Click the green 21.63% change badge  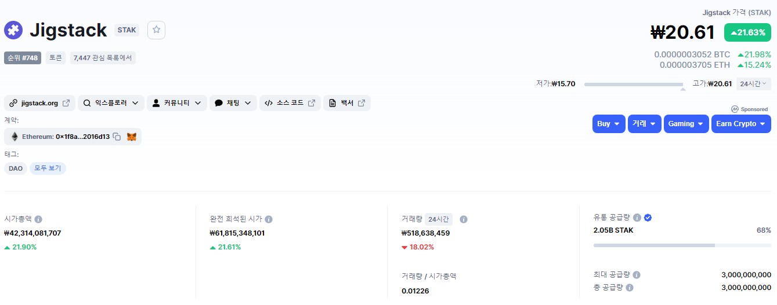(747, 32)
